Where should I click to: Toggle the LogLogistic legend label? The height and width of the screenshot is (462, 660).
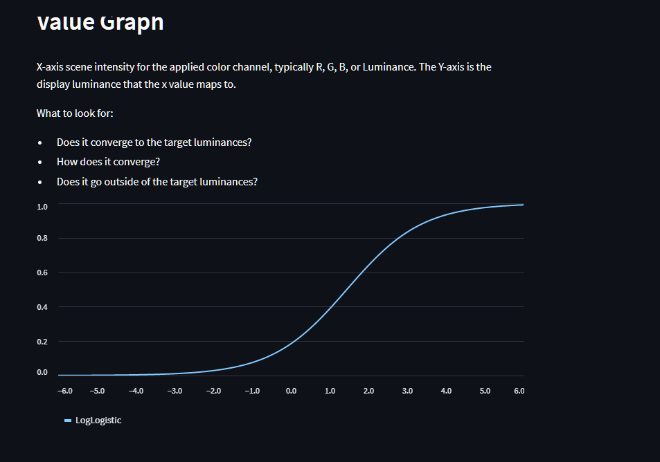click(98, 421)
